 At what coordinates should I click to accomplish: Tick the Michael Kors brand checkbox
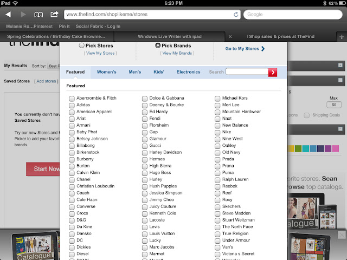pos(218,98)
